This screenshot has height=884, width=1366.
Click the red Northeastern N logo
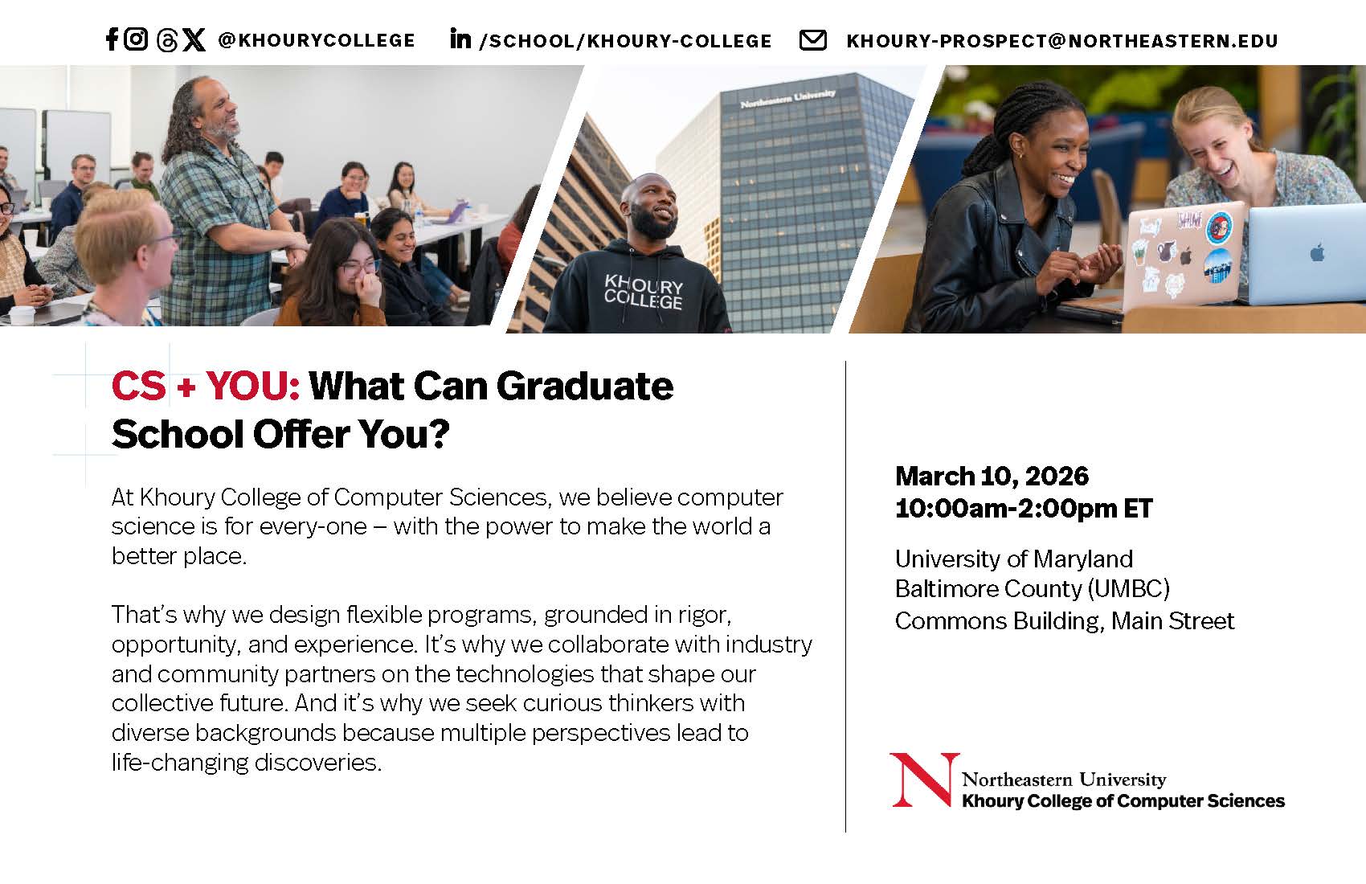pyautogui.click(x=924, y=780)
